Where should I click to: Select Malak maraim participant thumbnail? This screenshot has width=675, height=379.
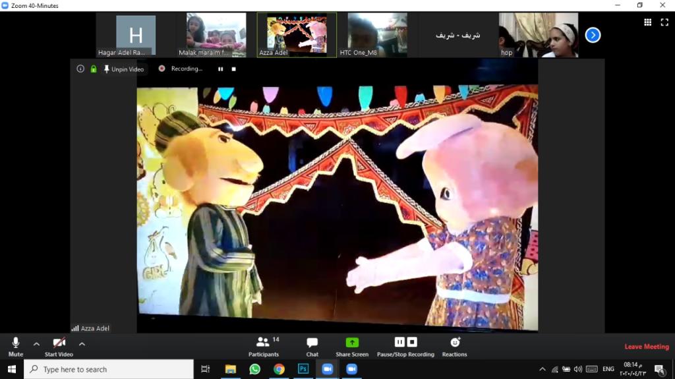[x=216, y=36]
